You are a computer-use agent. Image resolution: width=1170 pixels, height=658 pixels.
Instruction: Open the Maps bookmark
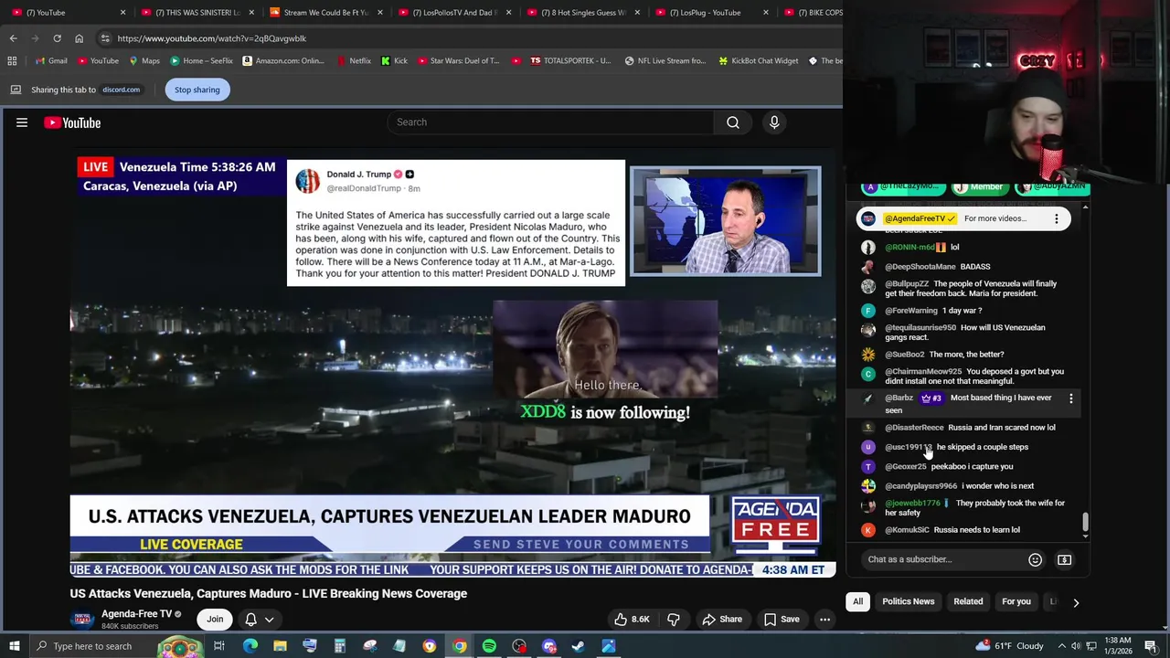coord(144,60)
